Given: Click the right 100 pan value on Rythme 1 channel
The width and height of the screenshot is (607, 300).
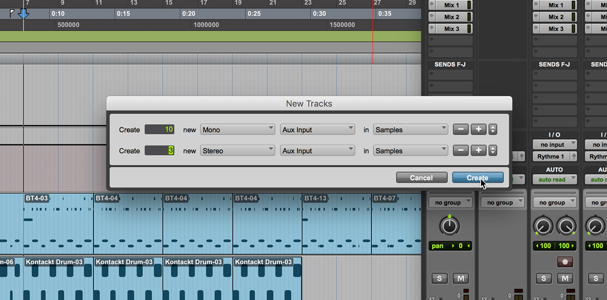Looking at the screenshot, I should click(x=566, y=246).
